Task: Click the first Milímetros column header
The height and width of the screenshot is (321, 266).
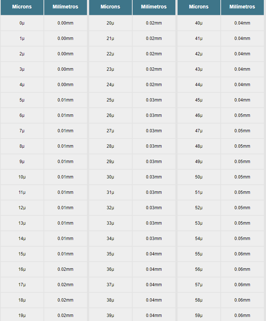Action: coord(65,7)
